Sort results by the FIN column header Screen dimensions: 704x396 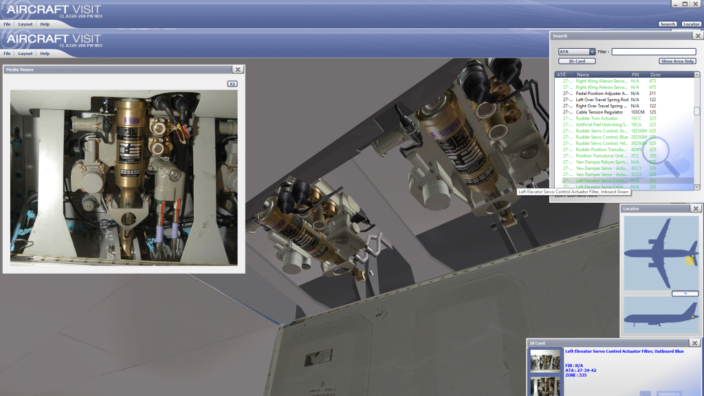tap(639, 74)
